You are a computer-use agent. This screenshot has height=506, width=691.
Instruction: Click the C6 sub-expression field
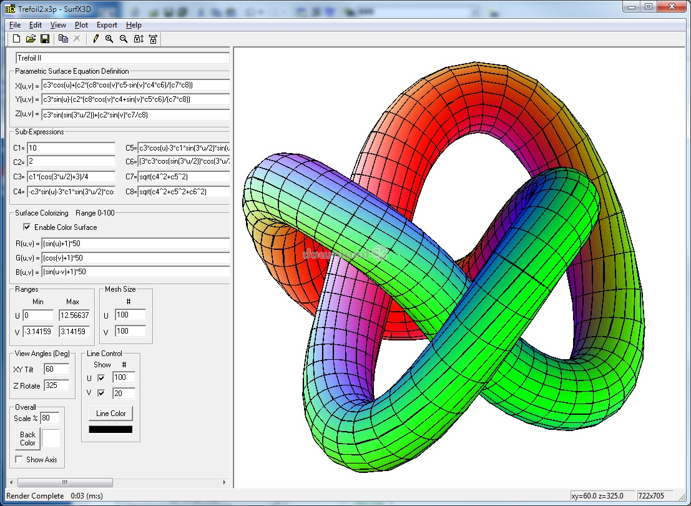click(x=184, y=161)
